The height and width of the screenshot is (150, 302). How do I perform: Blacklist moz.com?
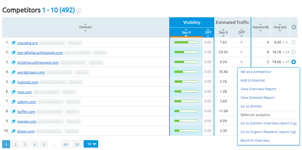pyautogui.click(x=69, y=92)
